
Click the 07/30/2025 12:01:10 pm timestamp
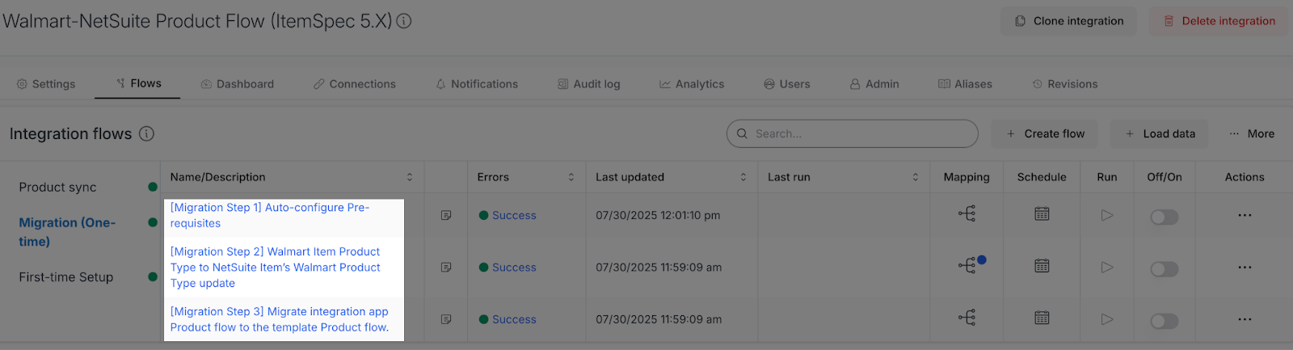[658, 215]
